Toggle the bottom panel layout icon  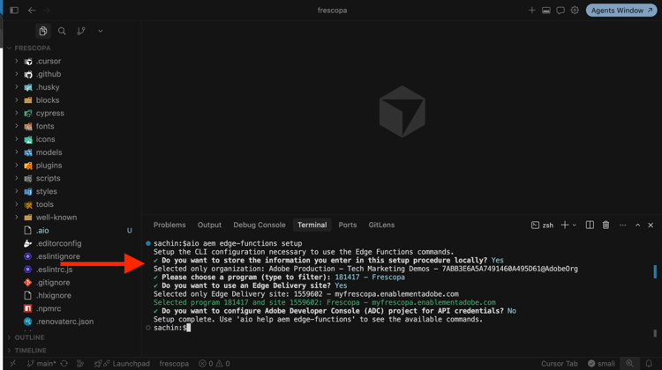[545, 10]
